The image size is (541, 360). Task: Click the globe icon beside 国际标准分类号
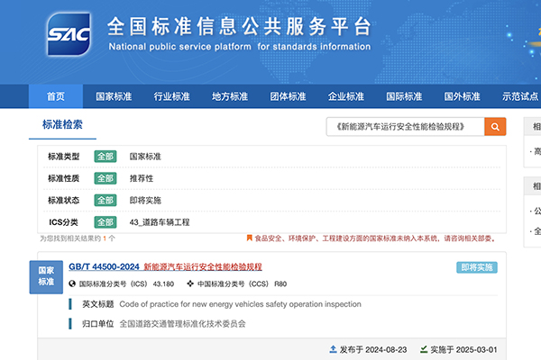[x=73, y=284]
